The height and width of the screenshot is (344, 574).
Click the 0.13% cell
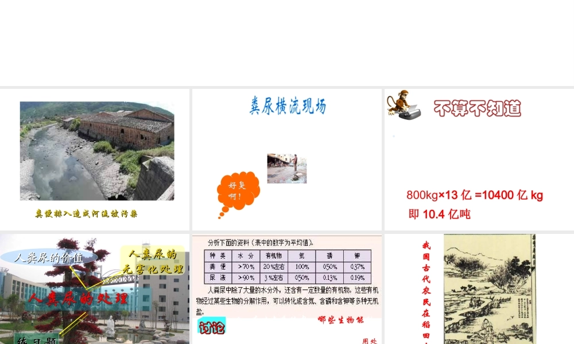(x=329, y=278)
